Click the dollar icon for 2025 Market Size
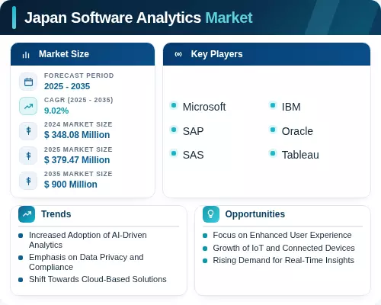381x305 pixels. coord(28,156)
